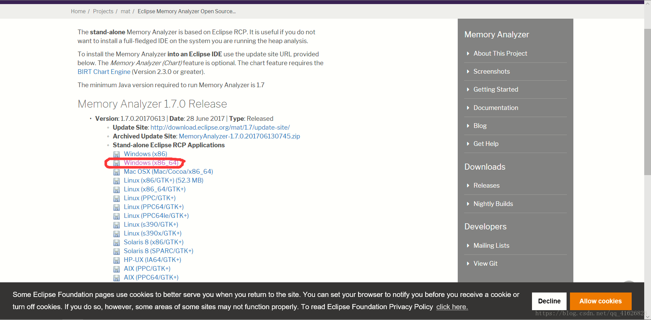Download MemoryAnalyzer-1.7.0.201706130745.zip archive
The width and height of the screenshot is (651, 320).
pyautogui.click(x=239, y=136)
